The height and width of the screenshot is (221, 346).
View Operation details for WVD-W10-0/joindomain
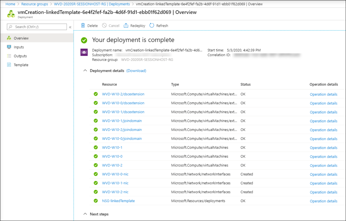click(323, 139)
